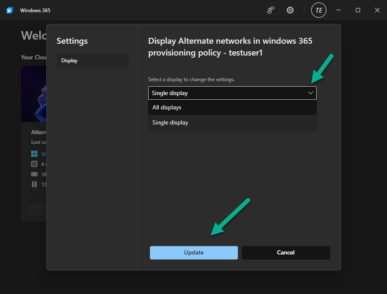387x294 pixels.
Task: Close the Windows 365 window
Action: pos(377,10)
